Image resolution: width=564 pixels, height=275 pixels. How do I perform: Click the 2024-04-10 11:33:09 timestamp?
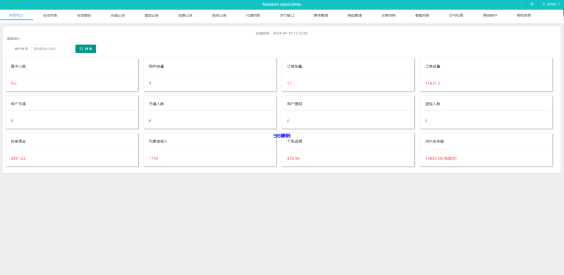[290, 33]
